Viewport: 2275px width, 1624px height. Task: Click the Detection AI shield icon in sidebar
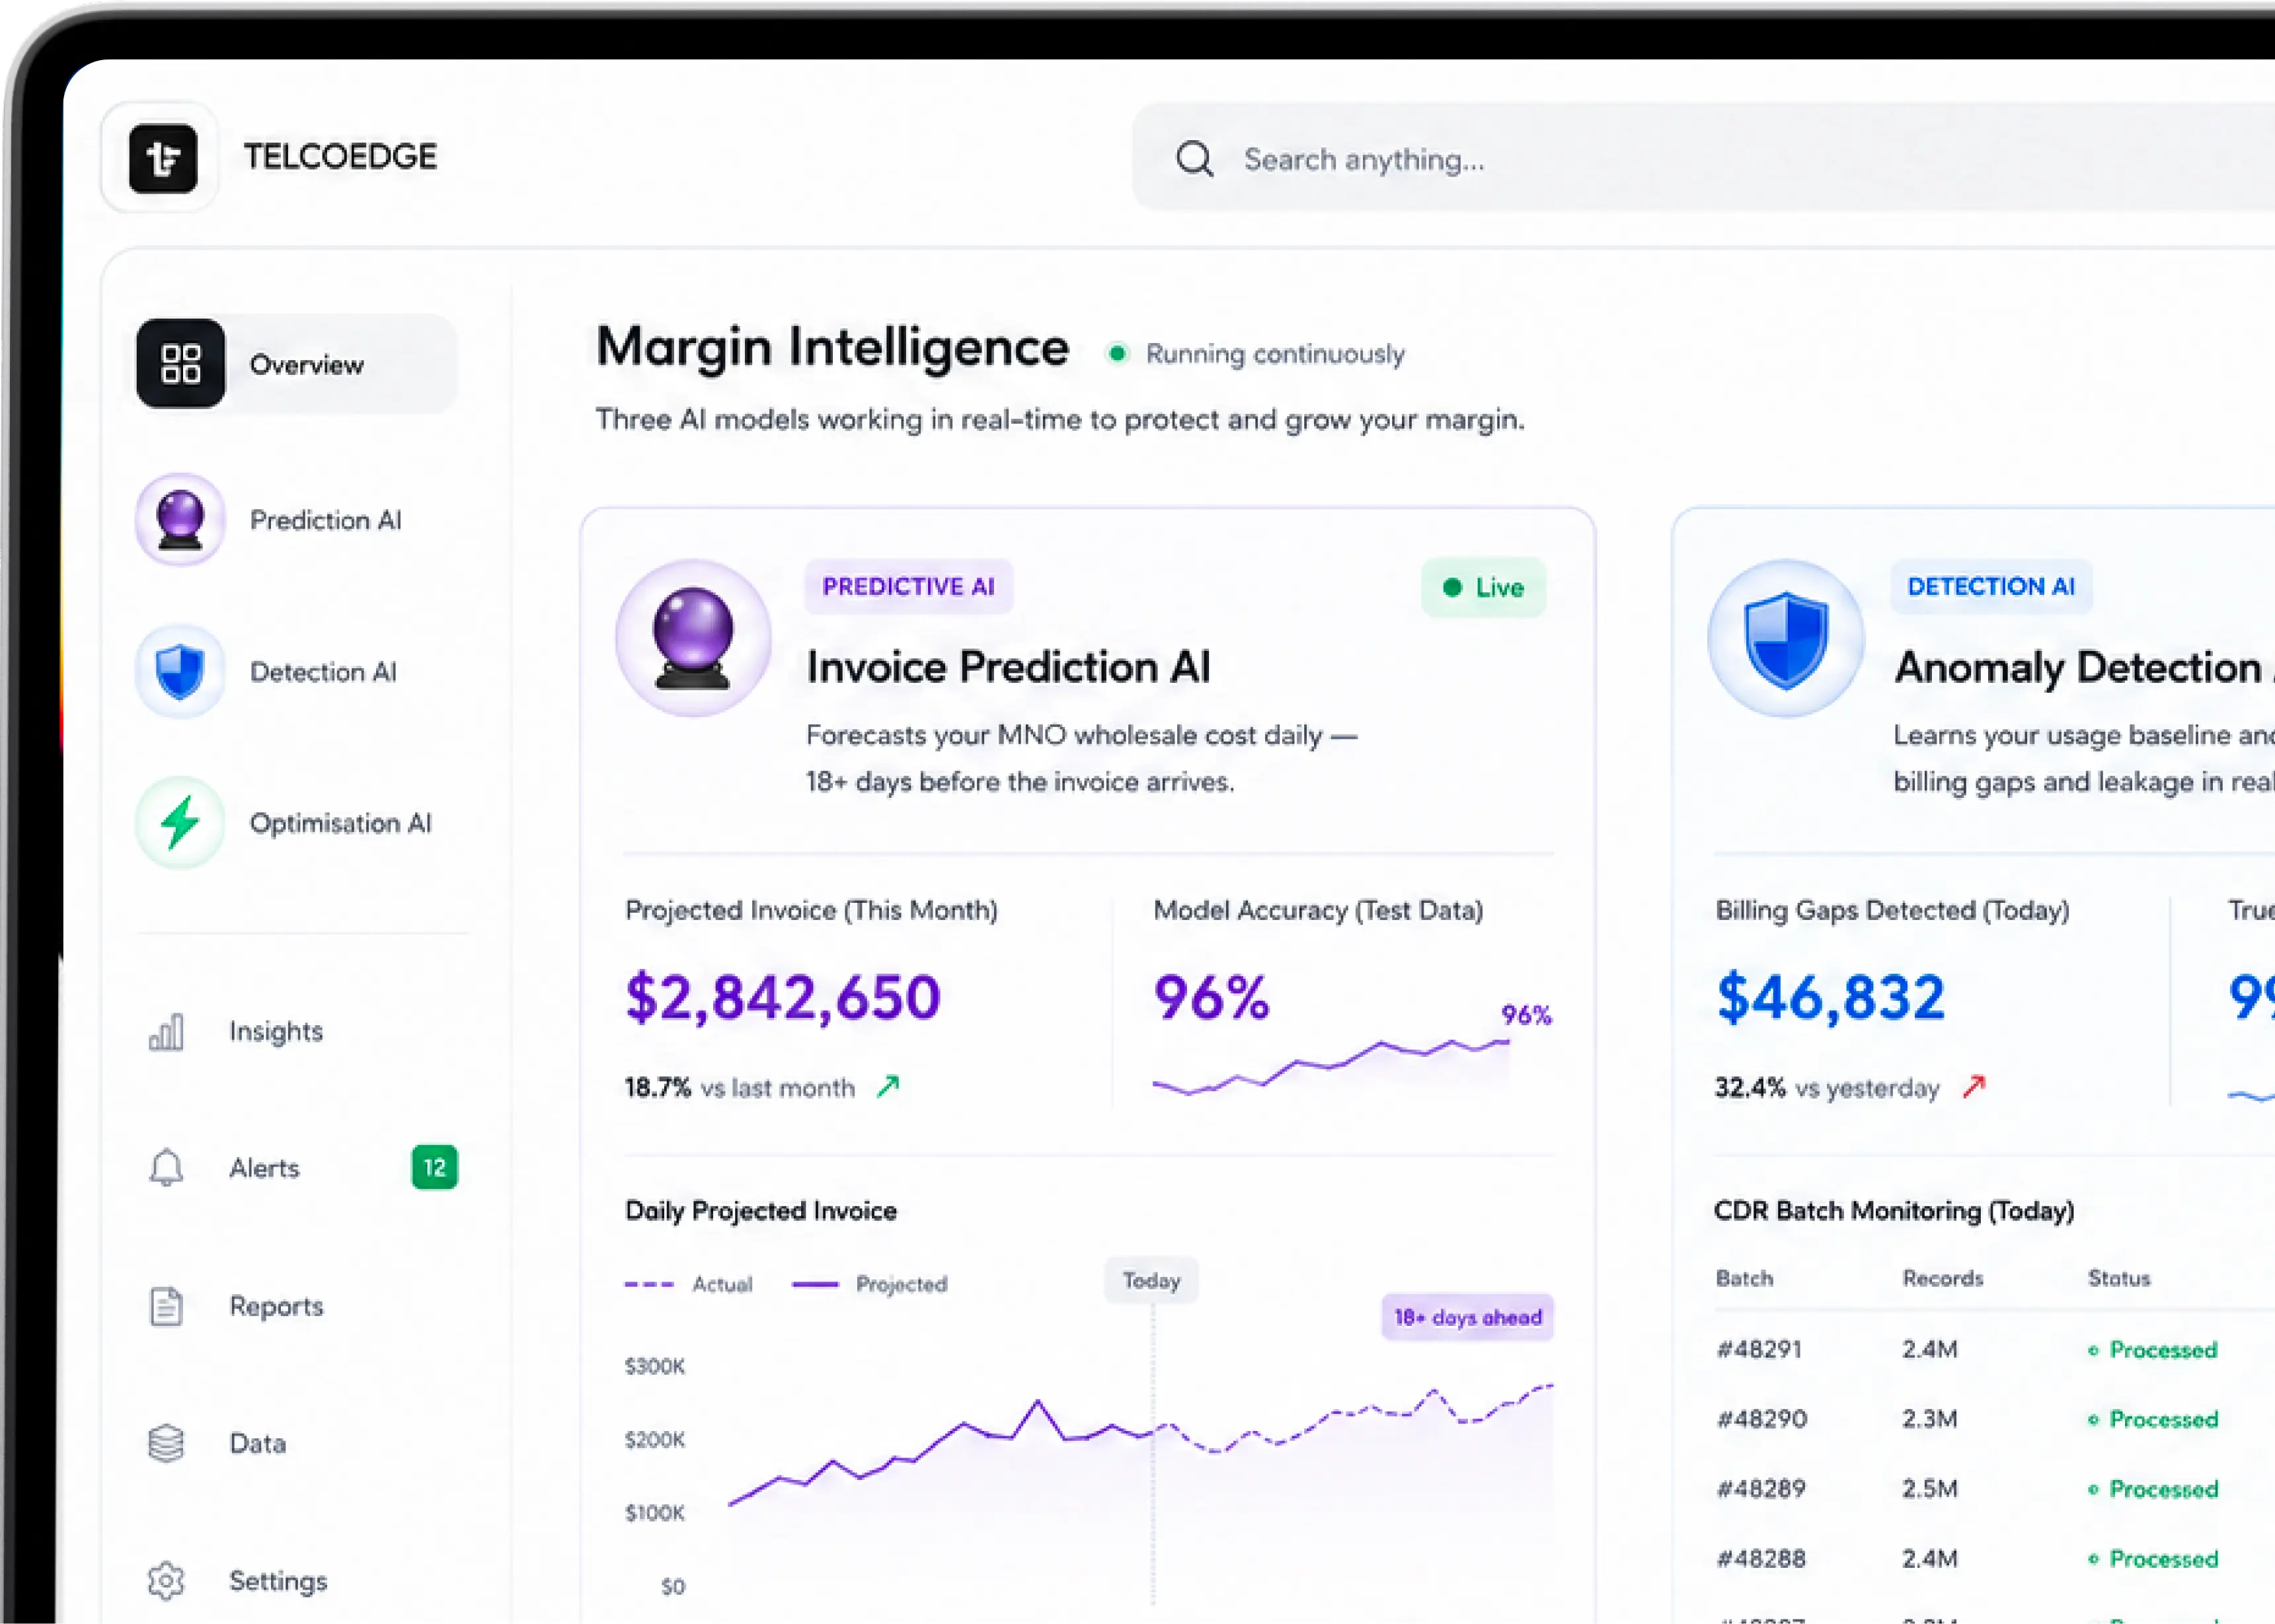click(181, 671)
